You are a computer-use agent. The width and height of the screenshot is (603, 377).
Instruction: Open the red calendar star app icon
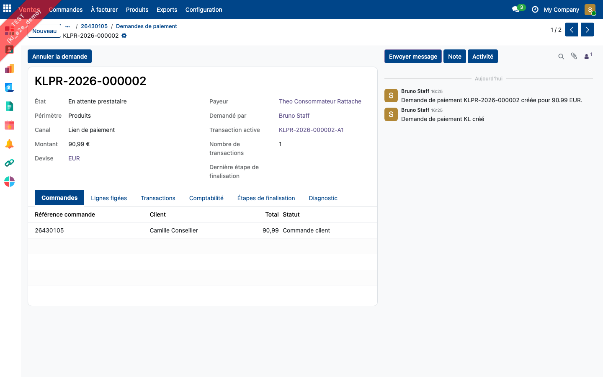pos(9,125)
